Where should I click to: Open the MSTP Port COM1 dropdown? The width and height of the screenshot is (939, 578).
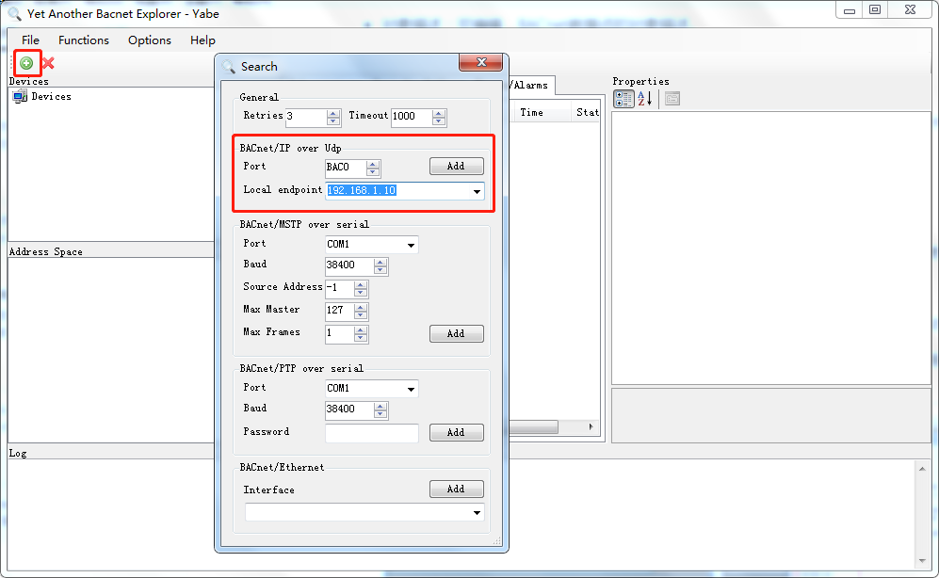[411, 246]
